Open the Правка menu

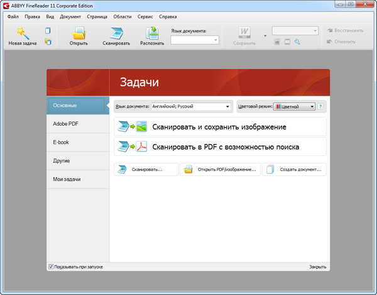pyautogui.click(x=32, y=16)
